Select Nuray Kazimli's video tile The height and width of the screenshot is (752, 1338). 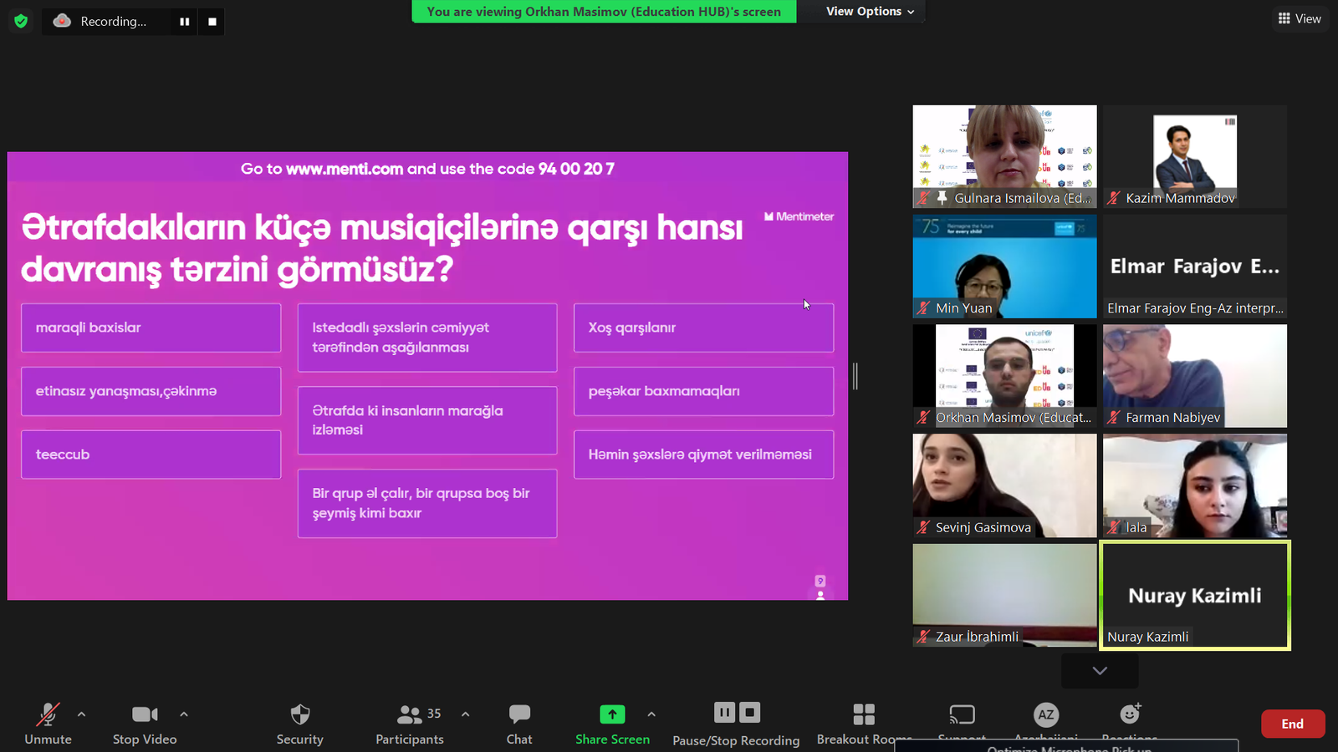tap(1195, 595)
